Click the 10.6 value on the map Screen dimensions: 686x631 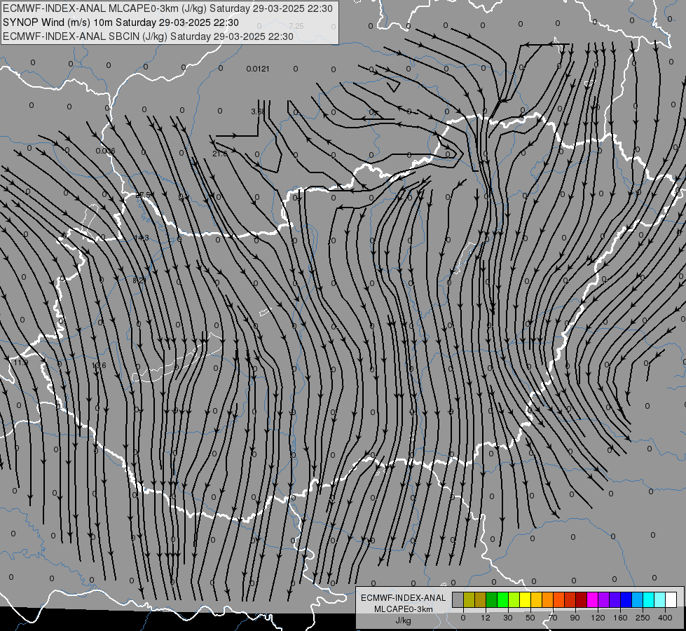98,365
